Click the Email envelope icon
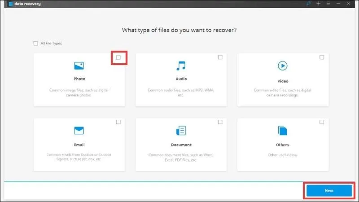Image resolution: width=359 pixels, height=202 pixels. [x=79, y=130]
